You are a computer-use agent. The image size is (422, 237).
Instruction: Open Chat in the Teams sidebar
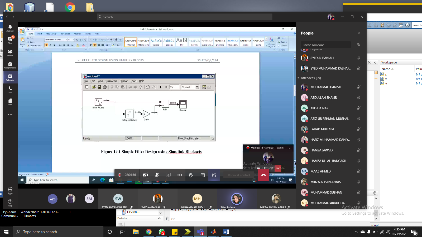pyautogui.click(x=10, y=40)
